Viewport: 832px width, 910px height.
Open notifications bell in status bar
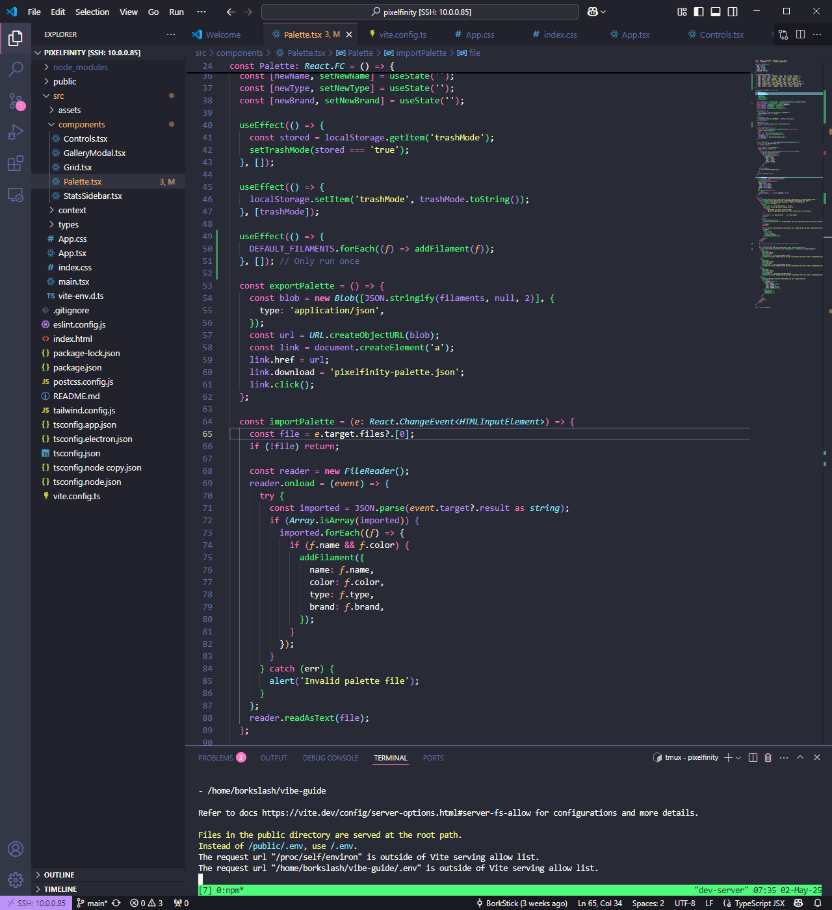(818, 903)
